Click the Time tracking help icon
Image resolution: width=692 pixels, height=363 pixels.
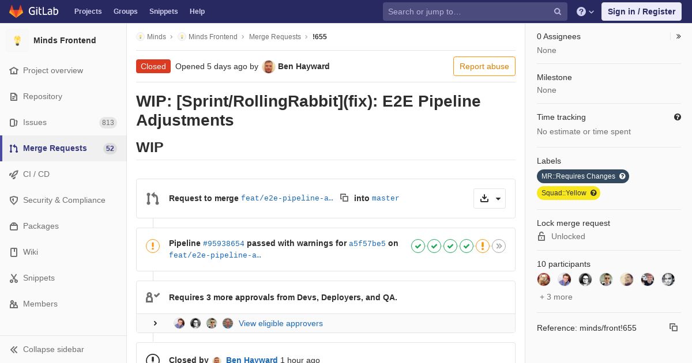tap(677, 117)
